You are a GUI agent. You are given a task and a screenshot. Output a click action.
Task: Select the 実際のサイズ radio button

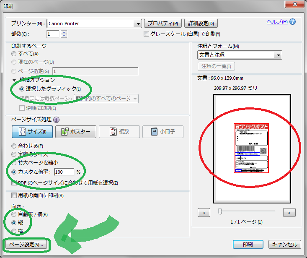[14, 154]
